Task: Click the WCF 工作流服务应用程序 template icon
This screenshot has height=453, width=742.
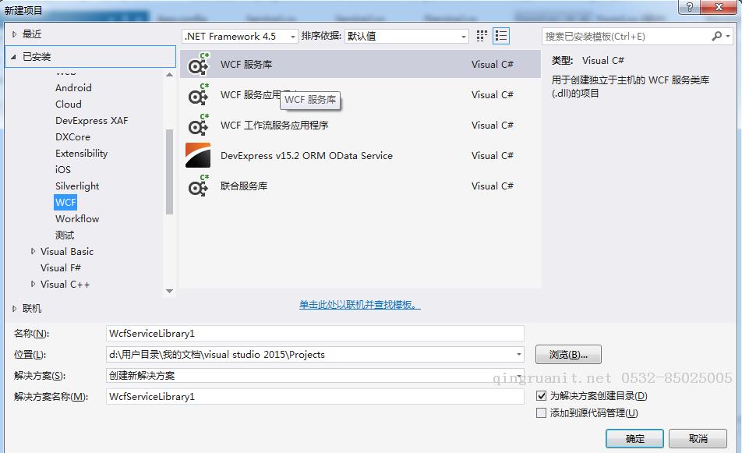Action: (x=198, y=125)
